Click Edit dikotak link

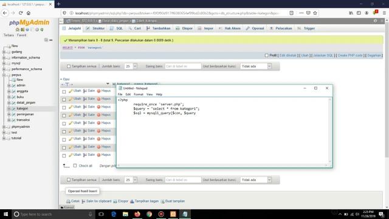(x=287, y=55)
